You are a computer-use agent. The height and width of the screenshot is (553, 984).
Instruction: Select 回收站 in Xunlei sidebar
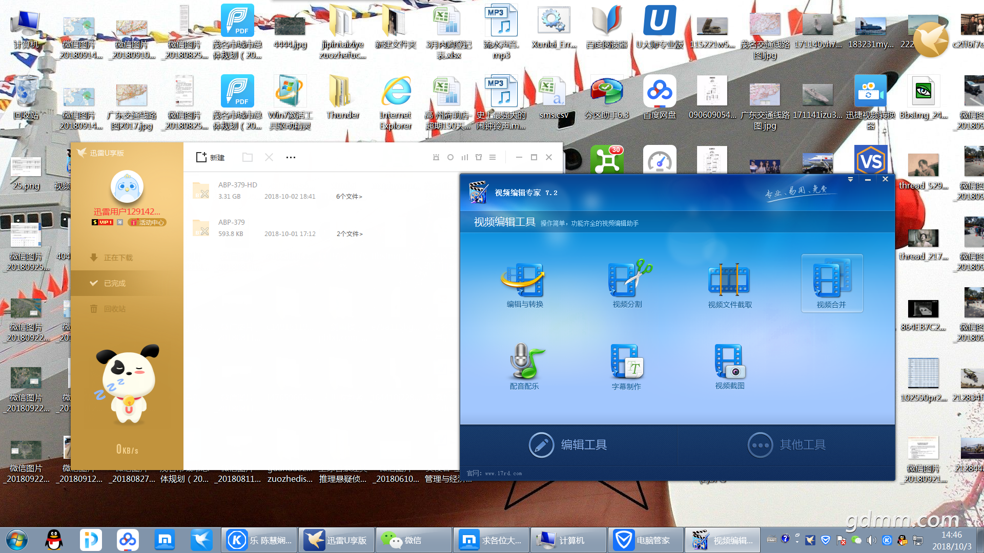tap(114, 309)
